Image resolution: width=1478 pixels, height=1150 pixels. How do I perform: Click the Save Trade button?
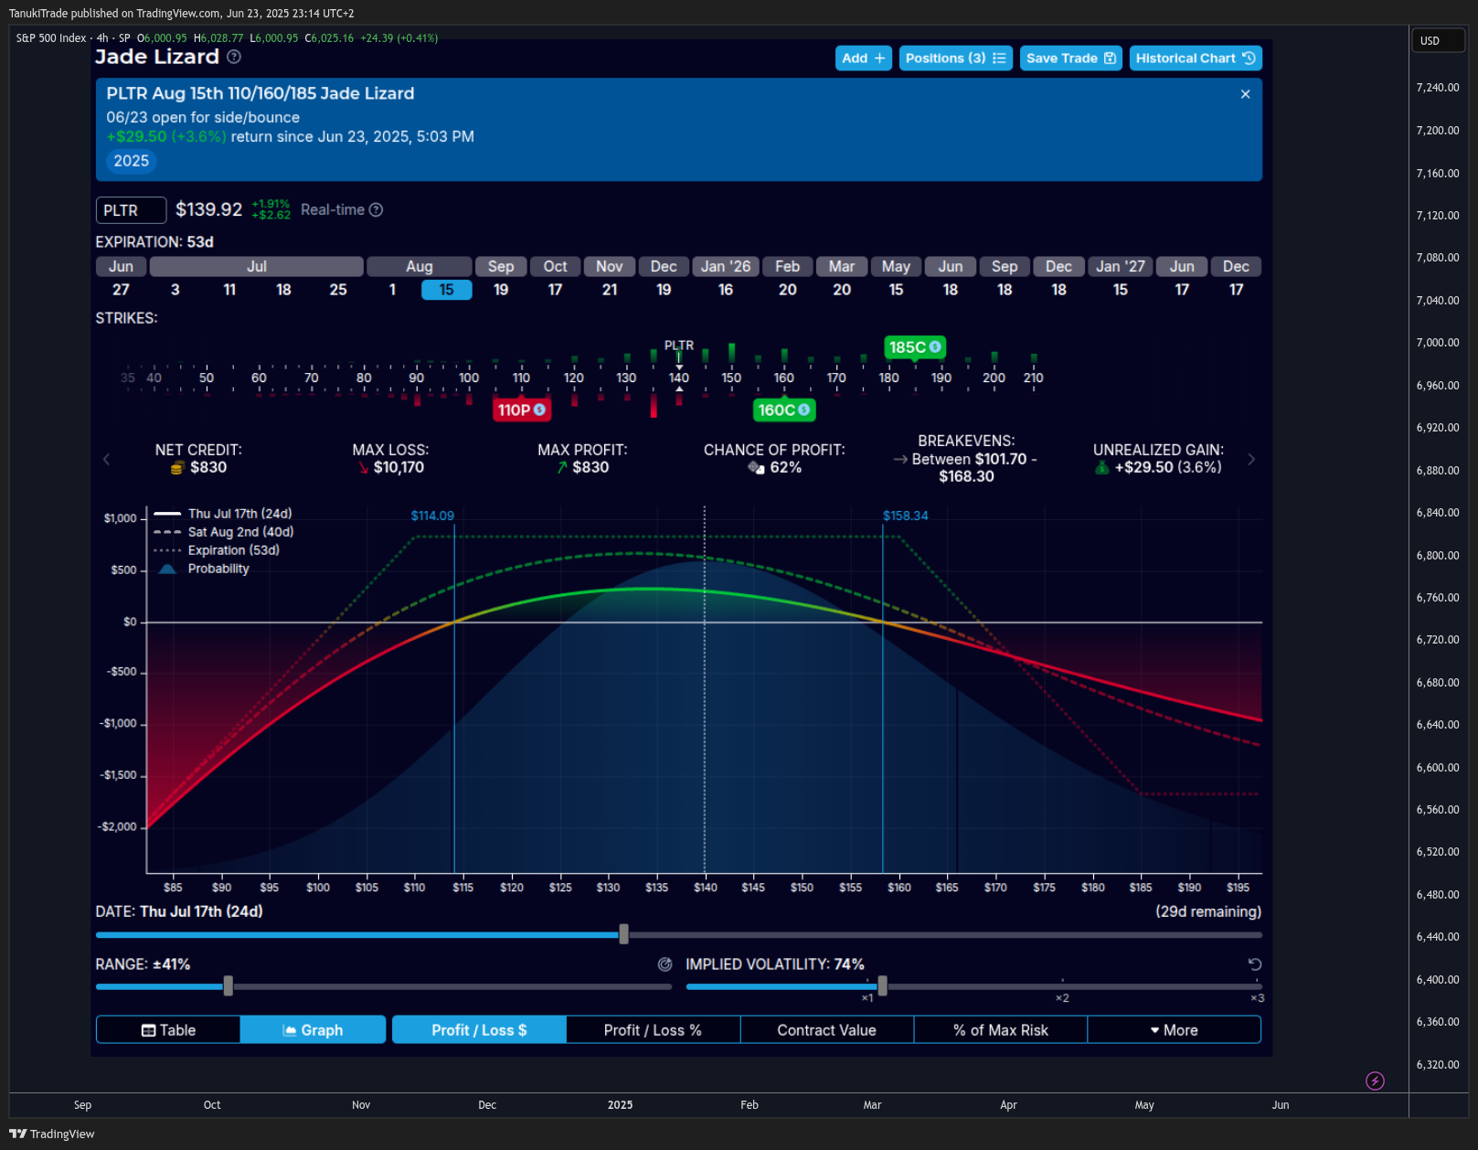click(1070, 58)
